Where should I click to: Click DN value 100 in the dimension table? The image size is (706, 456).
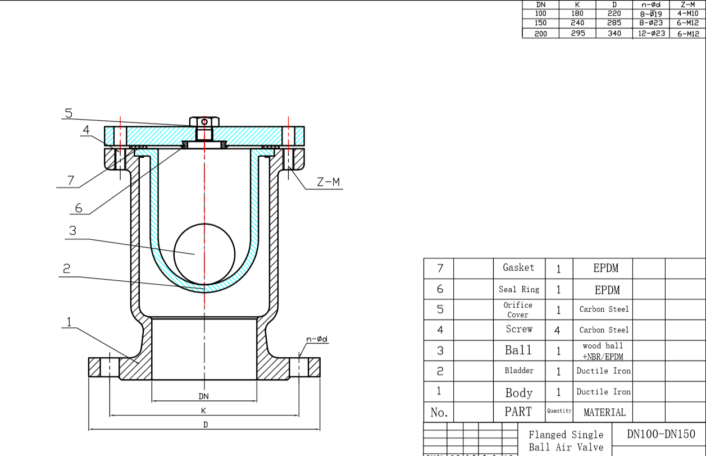point(540,13)
